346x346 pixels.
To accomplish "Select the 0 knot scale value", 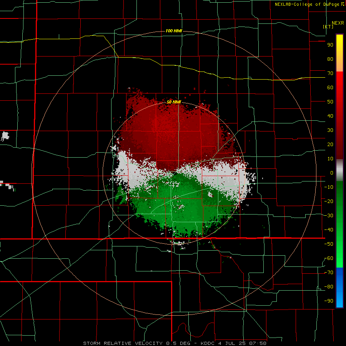I will (332, 173).
